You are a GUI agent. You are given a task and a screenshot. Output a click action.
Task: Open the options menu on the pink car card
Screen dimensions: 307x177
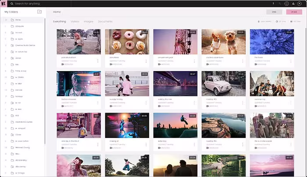coord(243,103)
